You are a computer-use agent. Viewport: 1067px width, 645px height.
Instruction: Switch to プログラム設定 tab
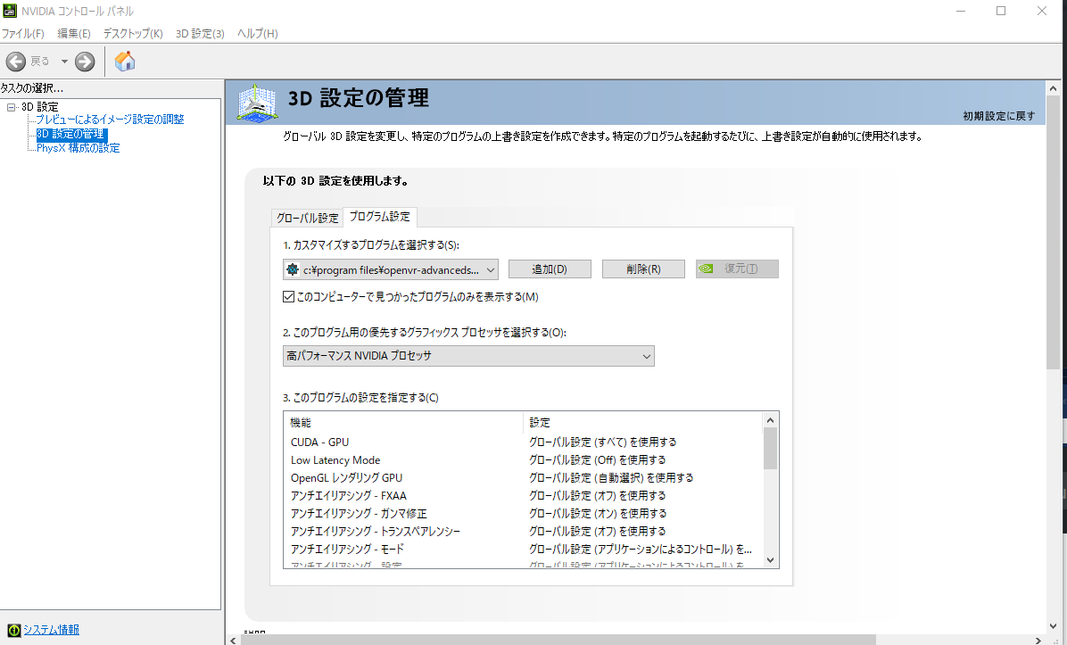click(x=380, y=217)
